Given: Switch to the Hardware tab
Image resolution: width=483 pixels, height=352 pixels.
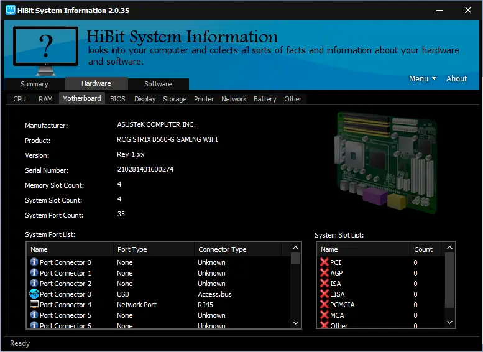Looking at the screenshot, I should click(x=96, y=83).
